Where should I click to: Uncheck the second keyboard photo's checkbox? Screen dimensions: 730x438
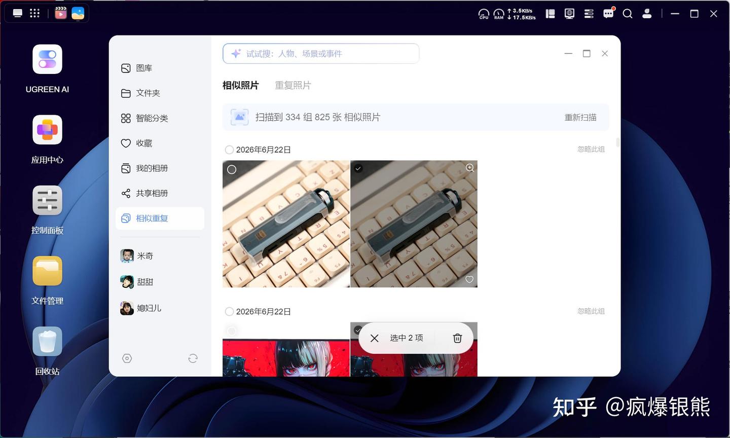coord(358,168)
